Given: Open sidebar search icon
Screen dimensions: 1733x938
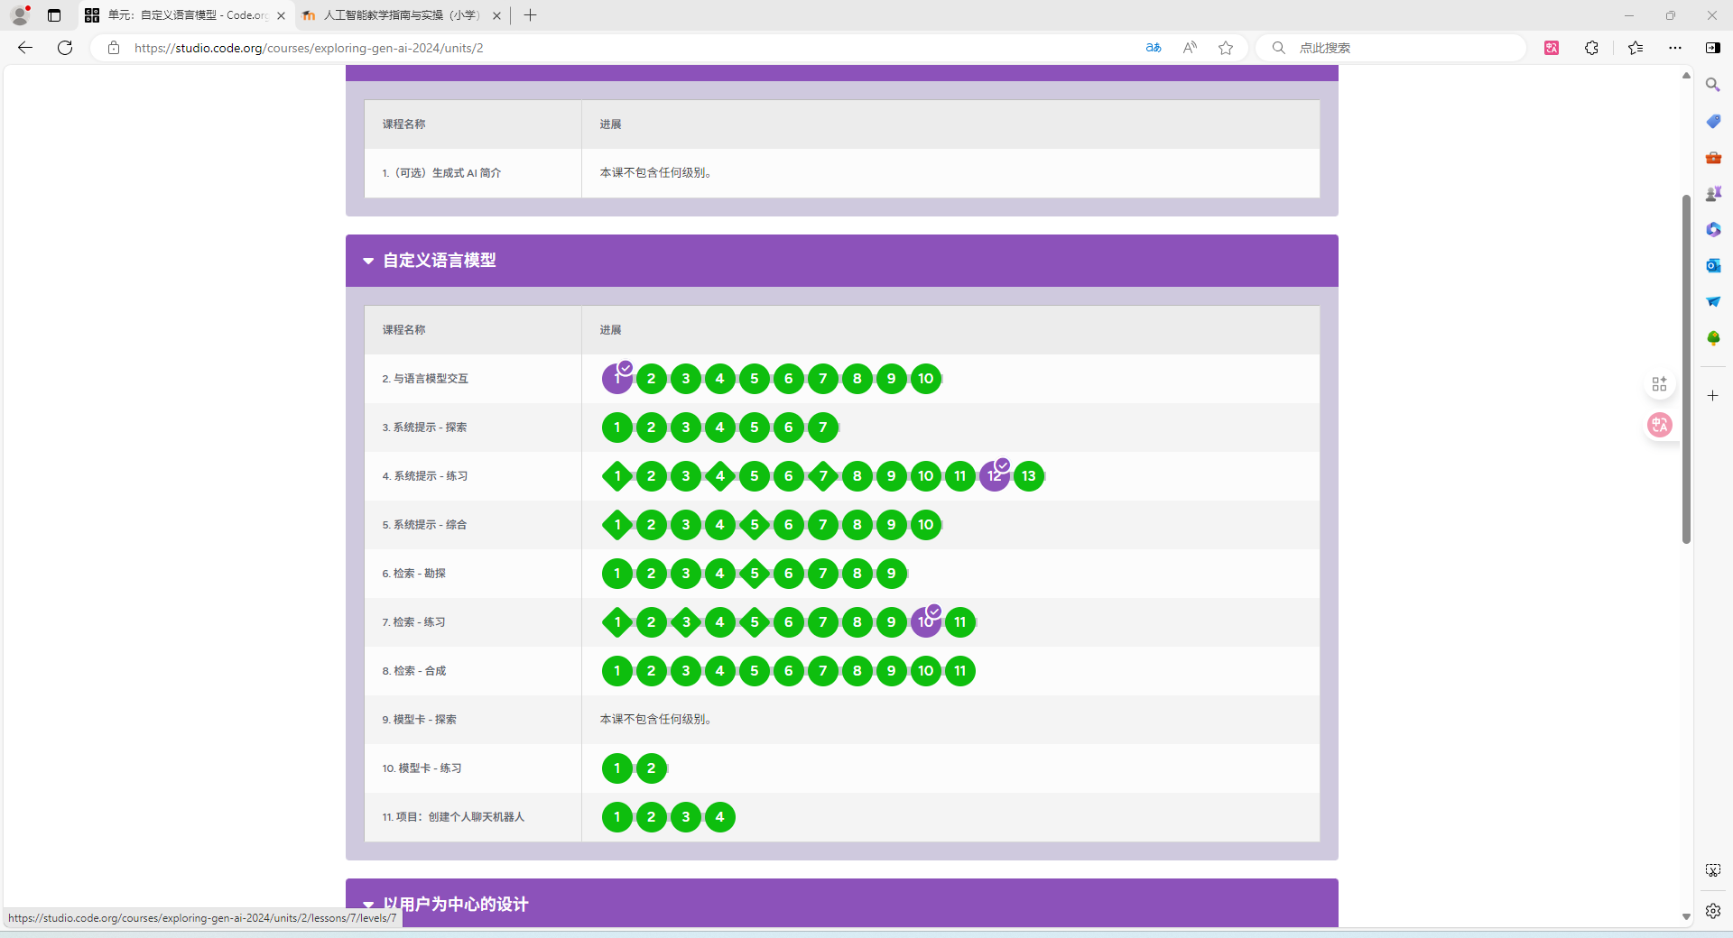Looking at the screenshot, I should coord(1712,85).
